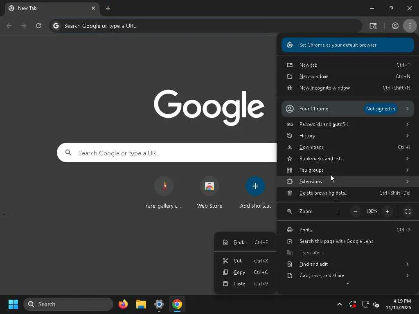The width and height of the screenshot is (419, 314).
Task: Select Paste in the submenu
Action: pyautogui.click(x=245, y=284)
